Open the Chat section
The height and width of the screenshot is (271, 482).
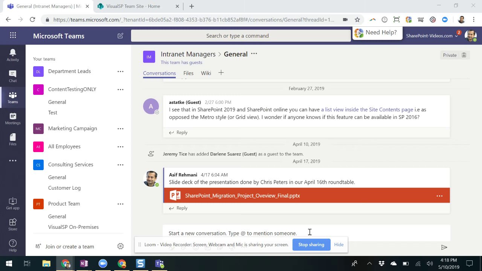(x=13, y=76)
